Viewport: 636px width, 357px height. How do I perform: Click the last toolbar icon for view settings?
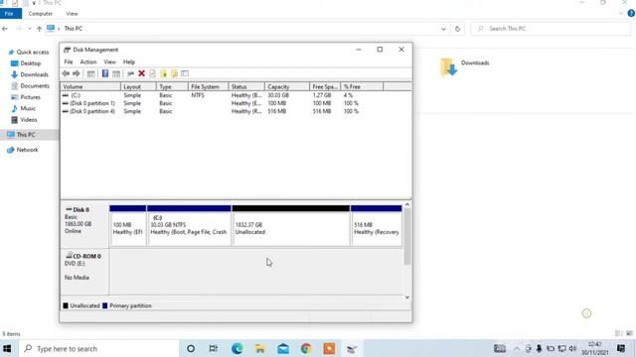coord(185,73)
